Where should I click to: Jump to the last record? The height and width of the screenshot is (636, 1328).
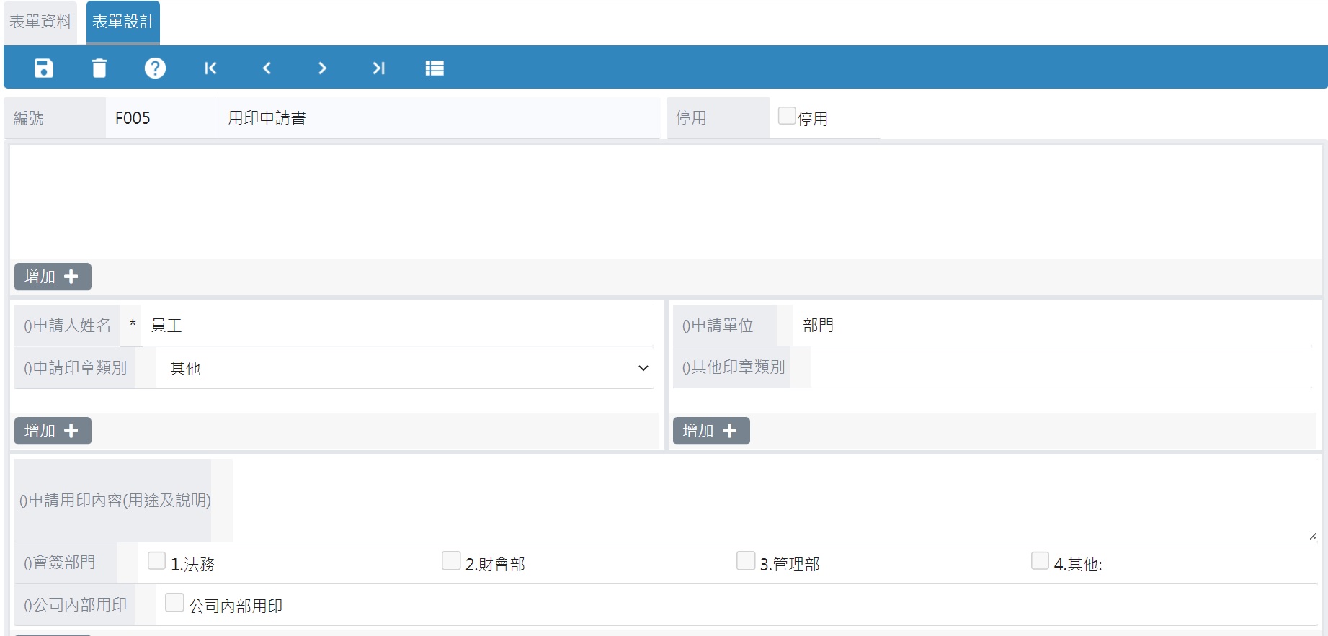(x=378, y=68)
